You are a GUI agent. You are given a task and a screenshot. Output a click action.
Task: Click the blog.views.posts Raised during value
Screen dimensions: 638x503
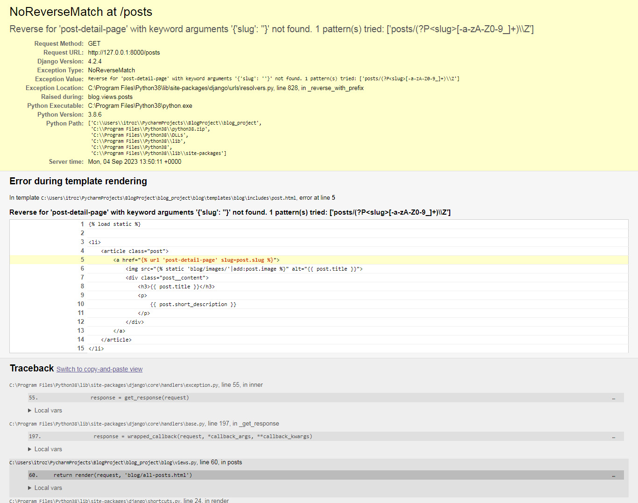(110, 97)
